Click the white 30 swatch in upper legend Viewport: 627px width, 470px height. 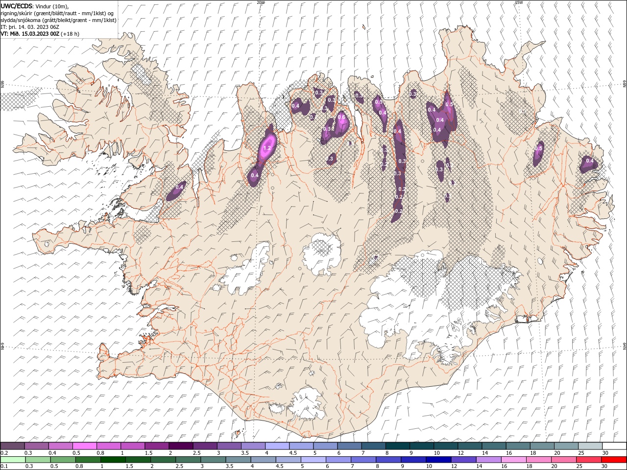(614, 446)
